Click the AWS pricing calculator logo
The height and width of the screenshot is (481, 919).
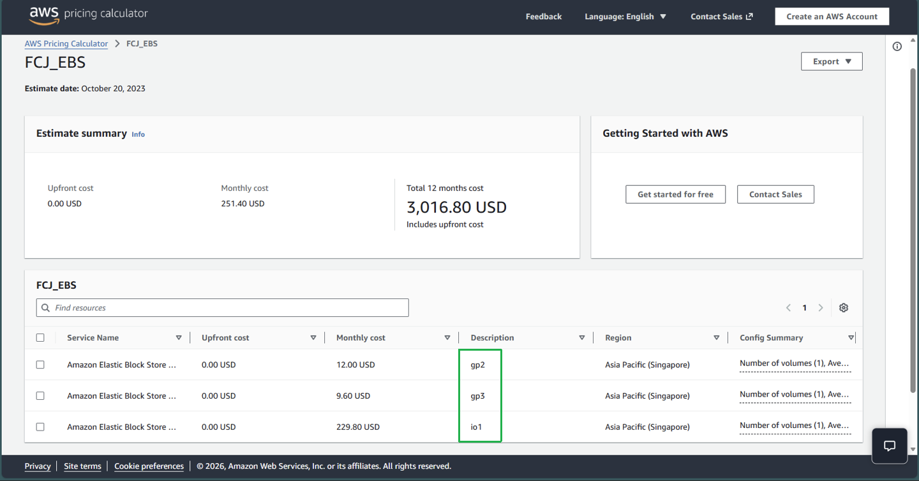pyautogui.click(x=88, y=16)
